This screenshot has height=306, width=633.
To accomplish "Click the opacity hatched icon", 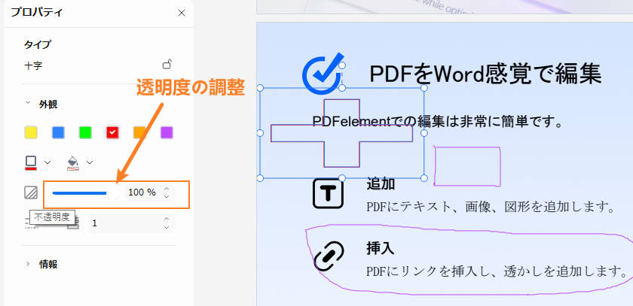I will [x=31, y=192].
